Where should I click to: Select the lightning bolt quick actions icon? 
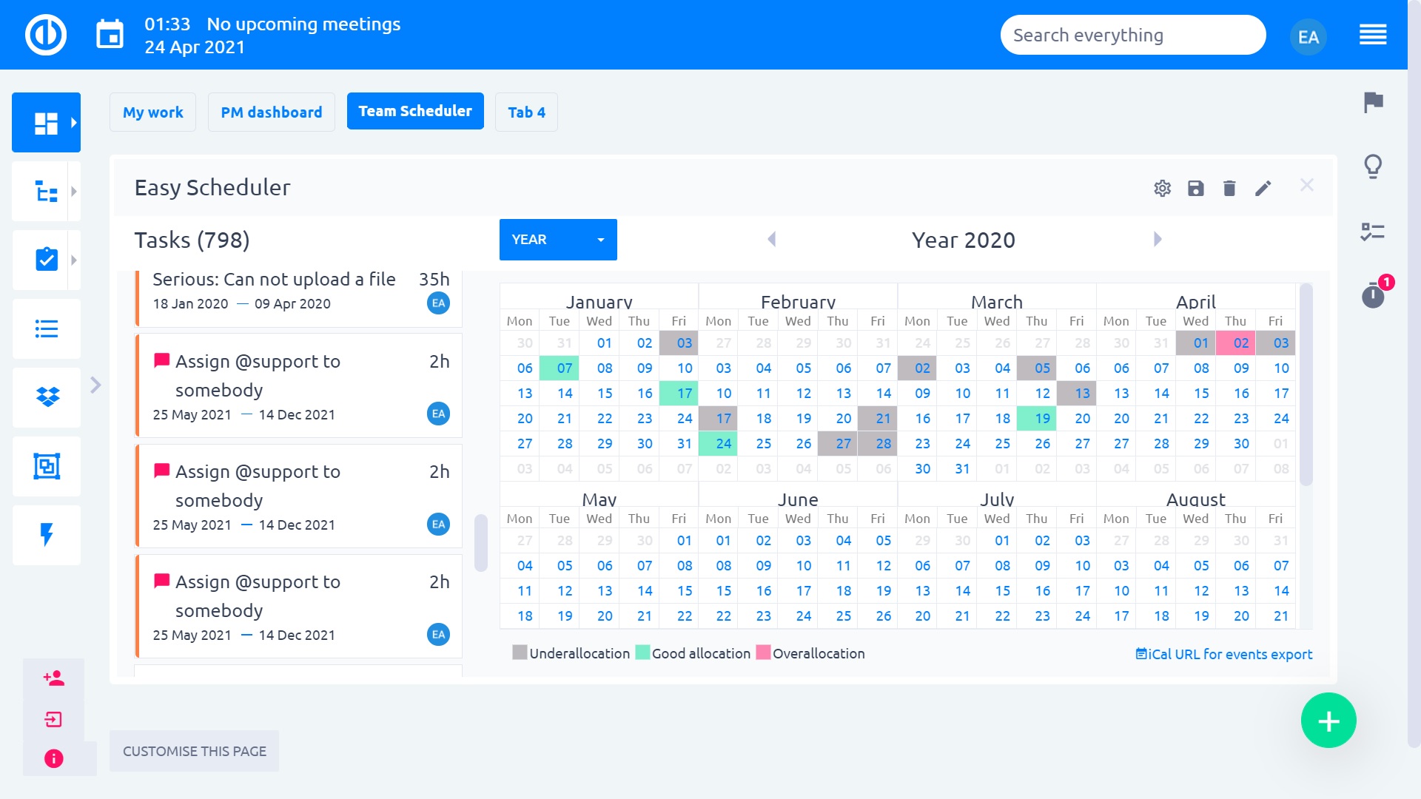(x=46, y=535)
